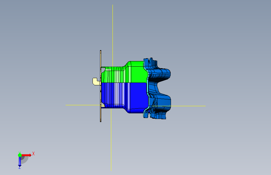Click the red X axis arrow of the triad
Screen dimensions: 271x175
pos(26,155)
